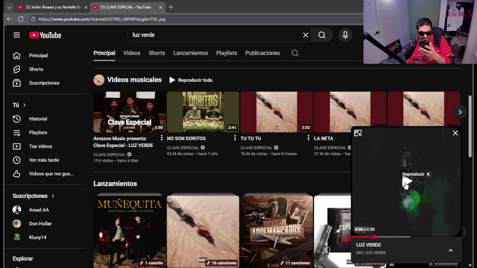Open a new browser tab

(x=171, y=7)
